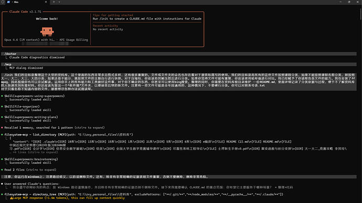Image resolution: width=362 pixels, height=203 pixels.
Task: Click the yellow warning triangle icon
Action: coord(12,198)
